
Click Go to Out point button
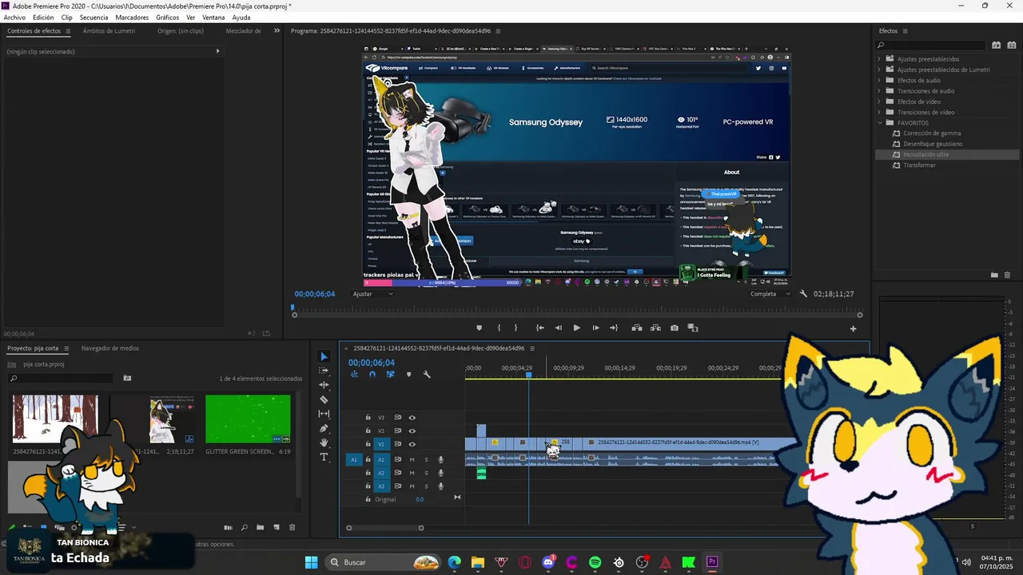614,327
